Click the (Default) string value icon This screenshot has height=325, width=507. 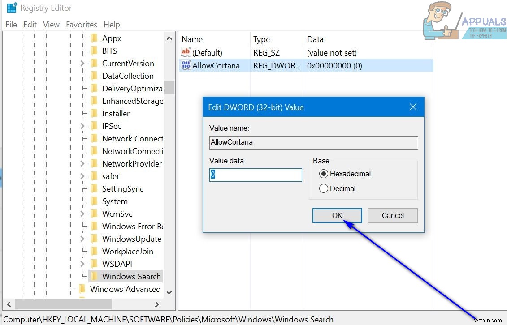pyautogui.click(x=186, y=52)
